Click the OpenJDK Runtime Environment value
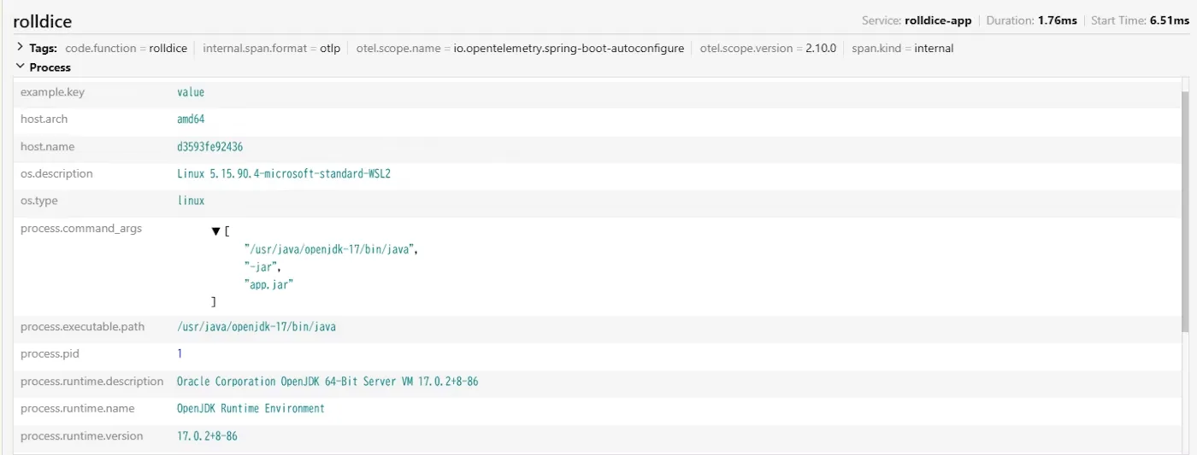Screen dimensions: 1197x455 (x=251, y=409)
